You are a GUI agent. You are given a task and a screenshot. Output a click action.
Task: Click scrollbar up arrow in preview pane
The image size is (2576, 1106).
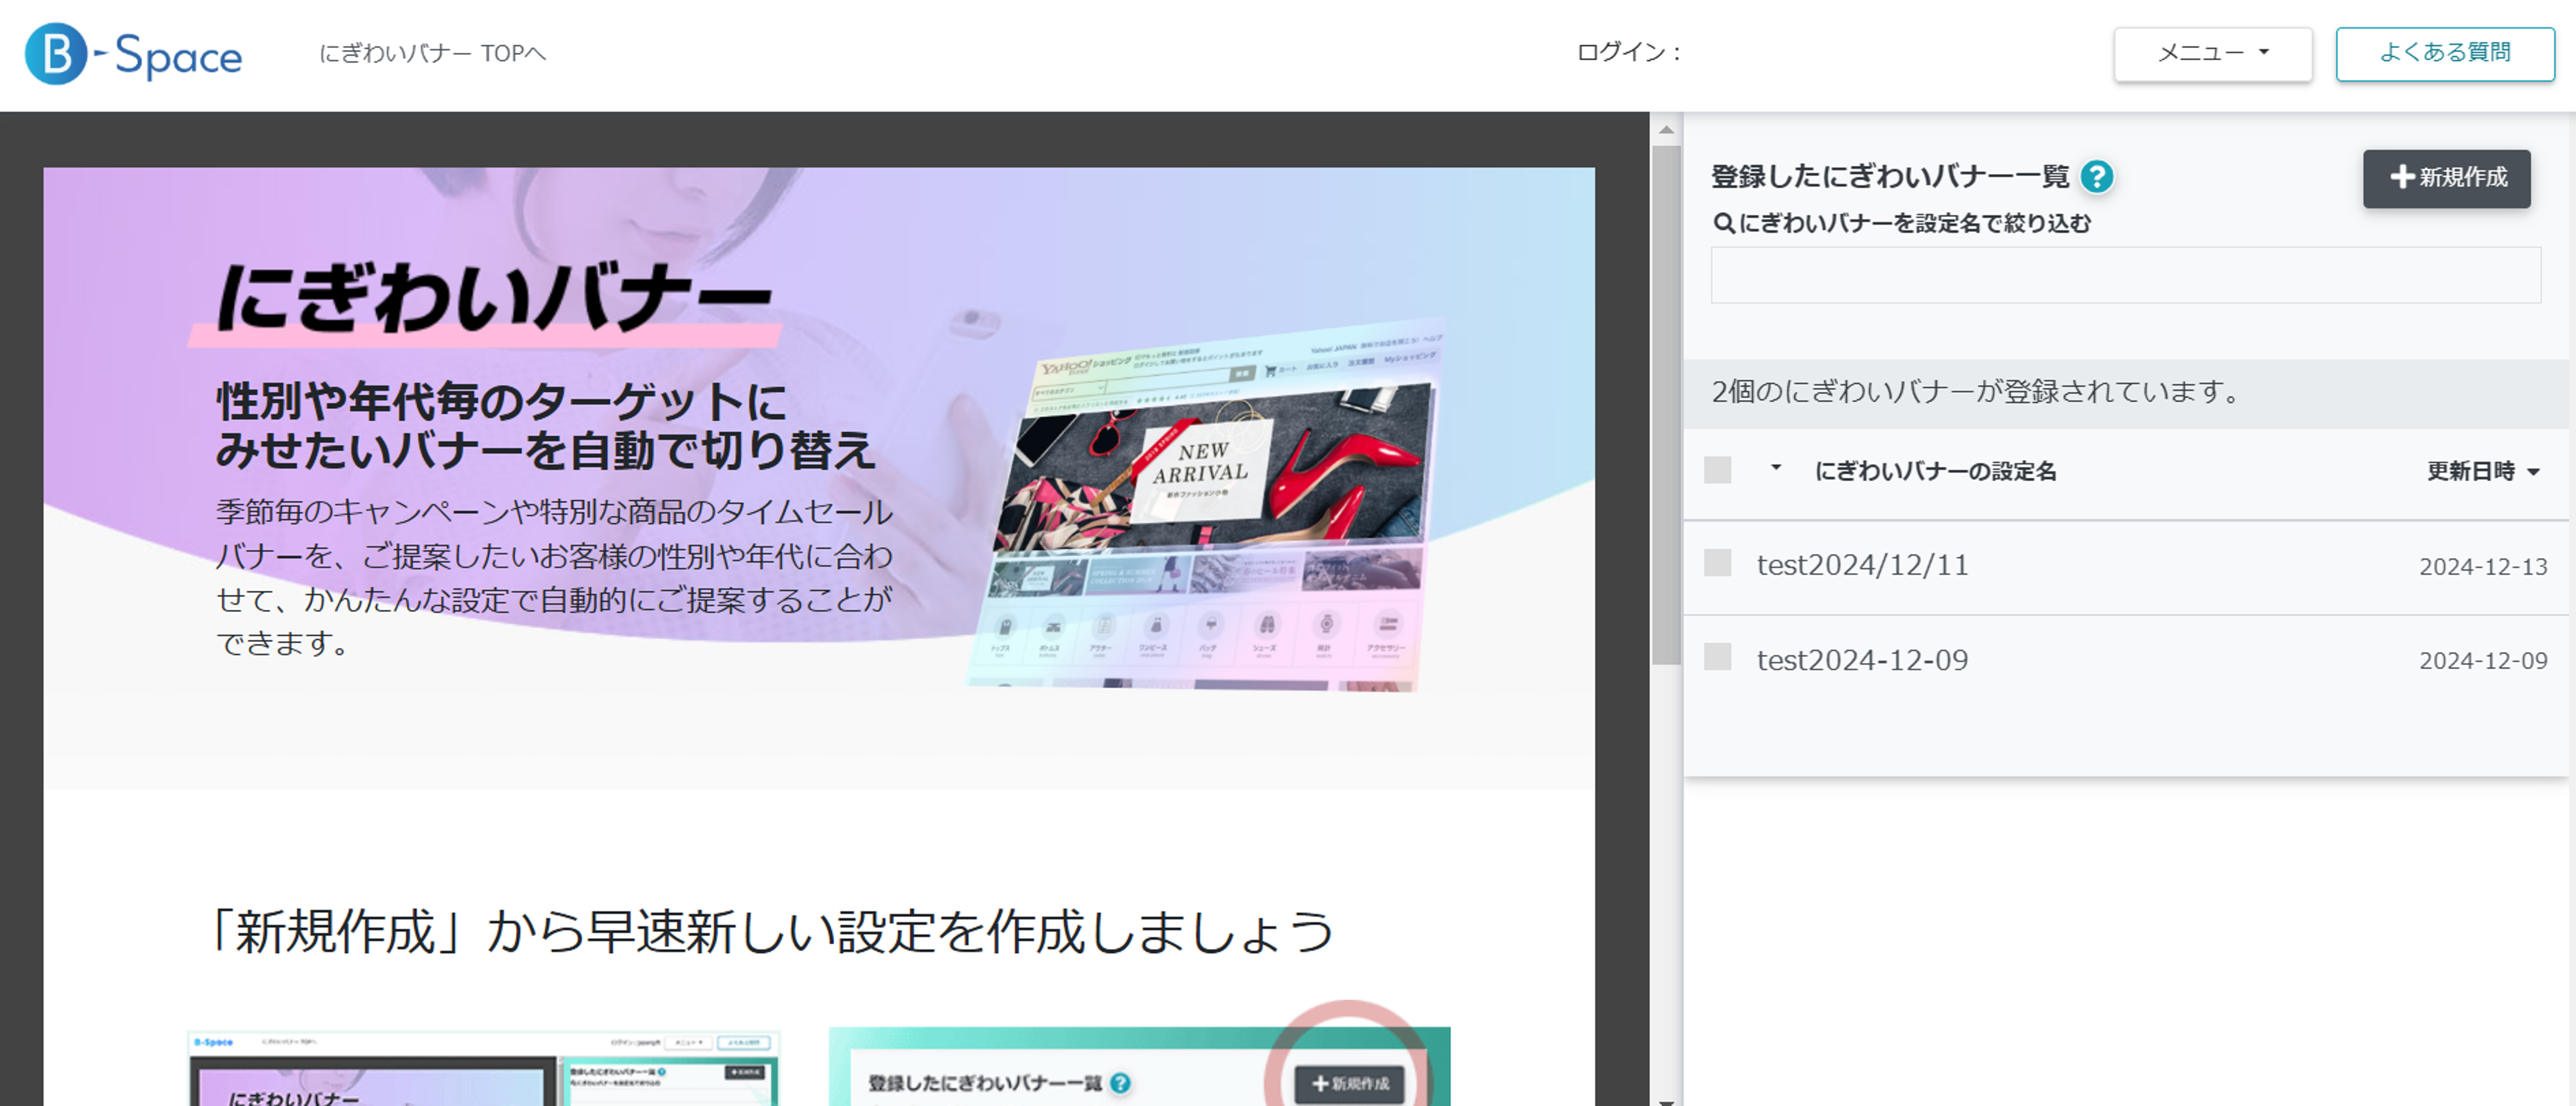point(1666,130)
